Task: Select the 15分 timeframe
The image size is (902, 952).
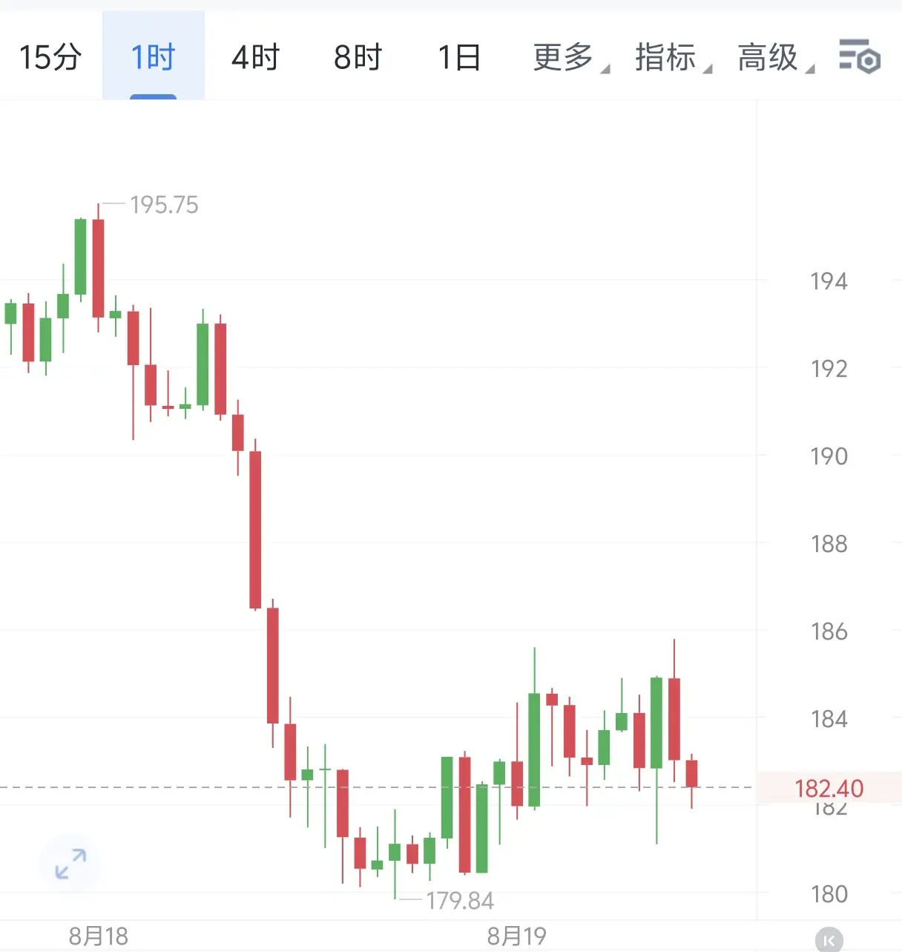Action: (x=50, y=57)
